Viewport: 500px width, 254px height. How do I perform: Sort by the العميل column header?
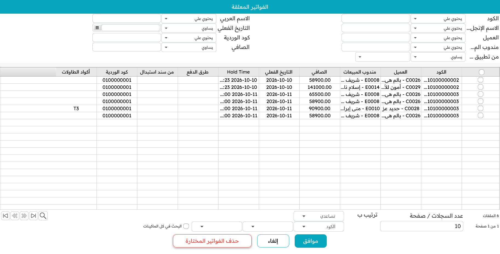pos(401,72)
